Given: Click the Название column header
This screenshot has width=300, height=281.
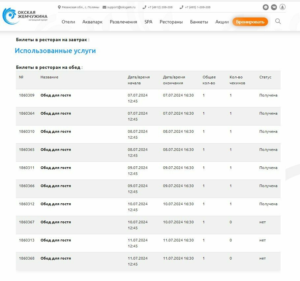Looking at the screenshot, I should [49, 77].
